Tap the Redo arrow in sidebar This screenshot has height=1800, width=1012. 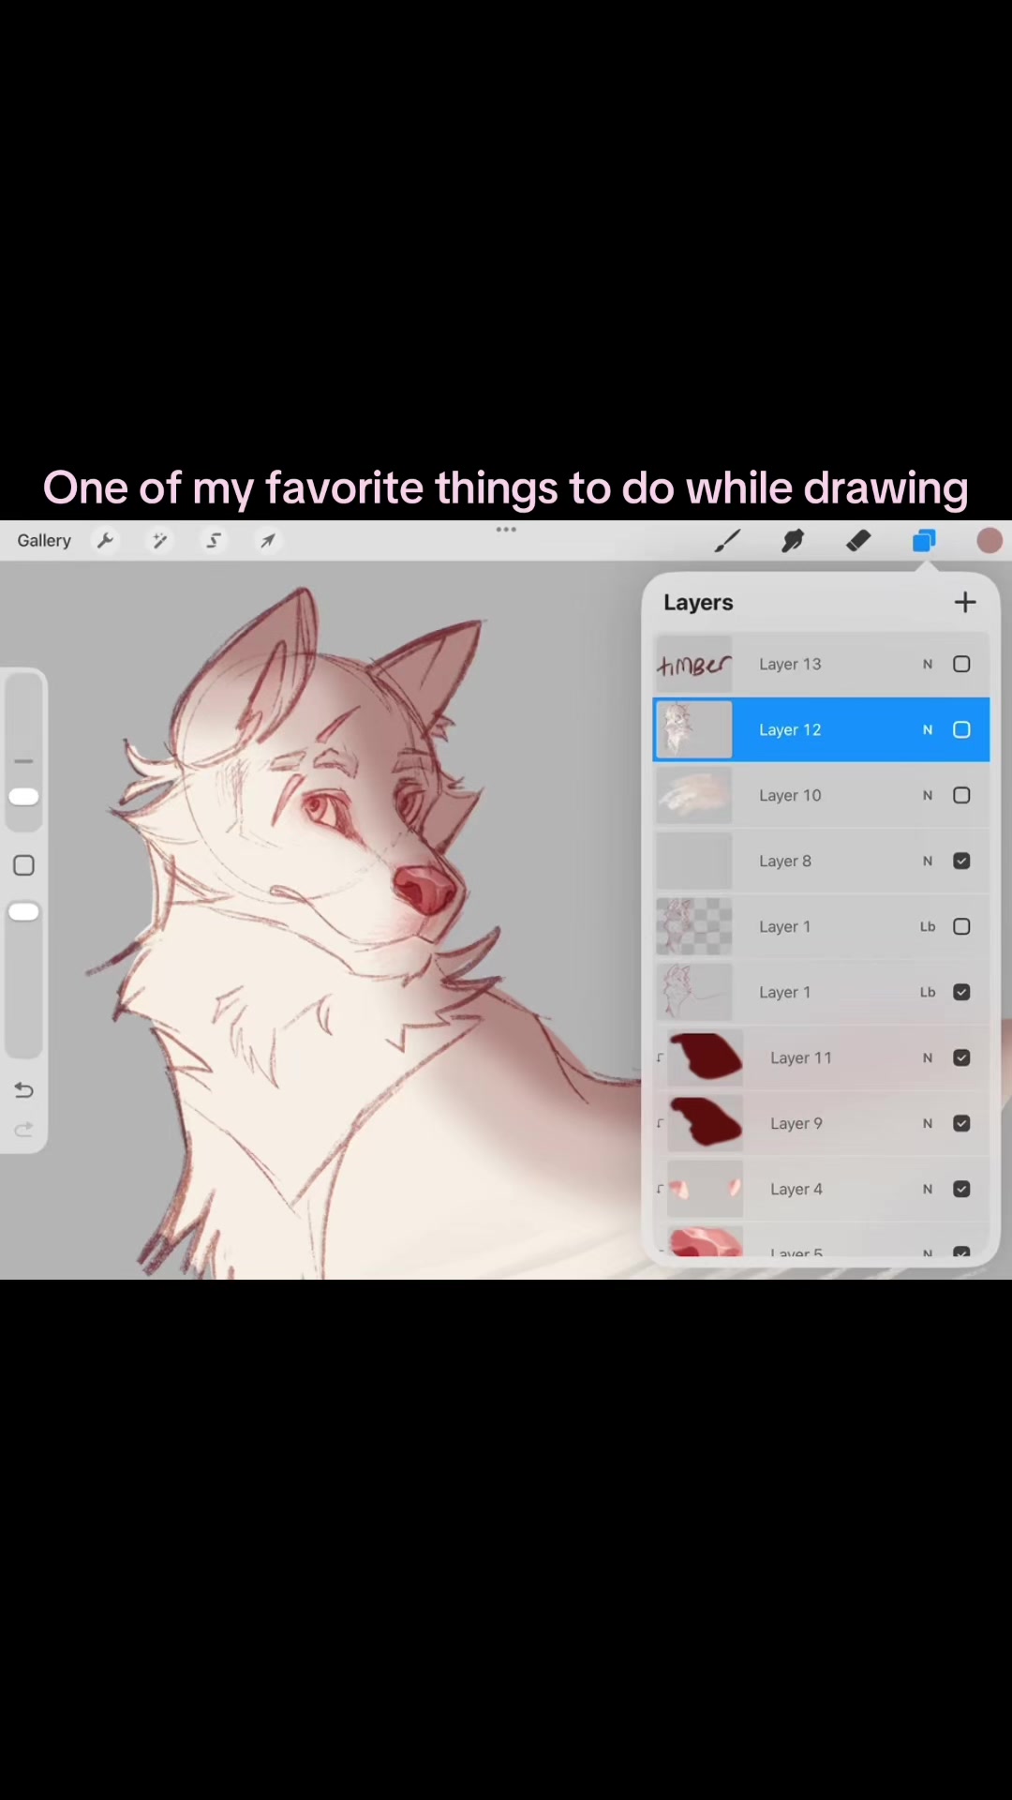24,1130
